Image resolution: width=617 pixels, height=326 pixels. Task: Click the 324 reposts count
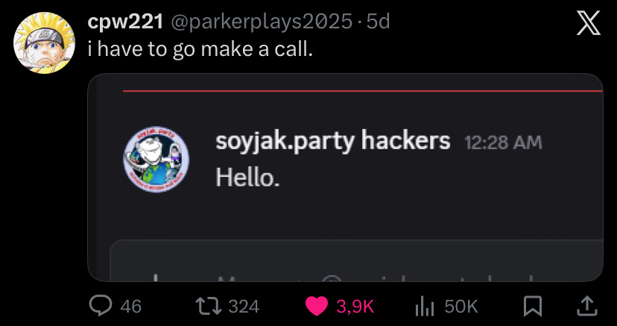(243, 305)
